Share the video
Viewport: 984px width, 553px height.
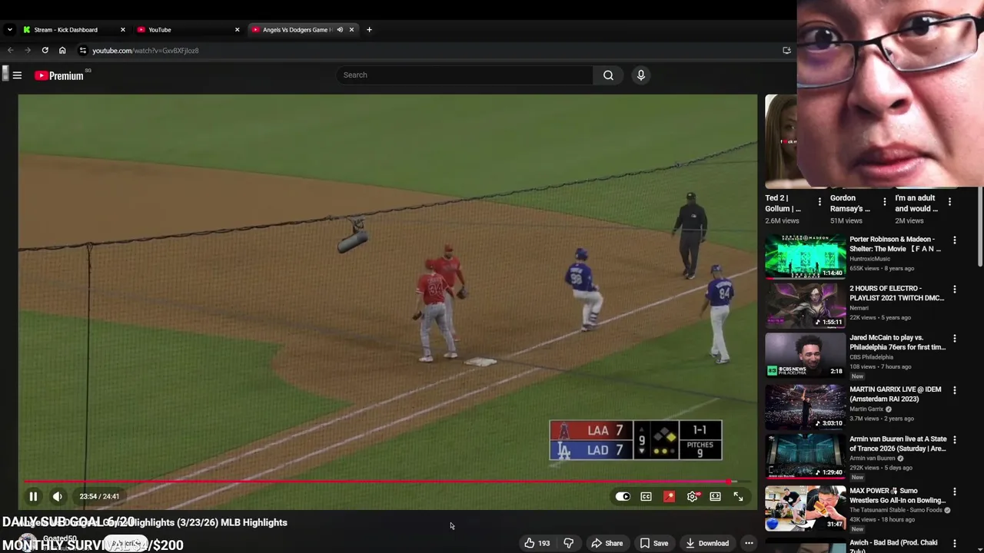coord(607,543)
